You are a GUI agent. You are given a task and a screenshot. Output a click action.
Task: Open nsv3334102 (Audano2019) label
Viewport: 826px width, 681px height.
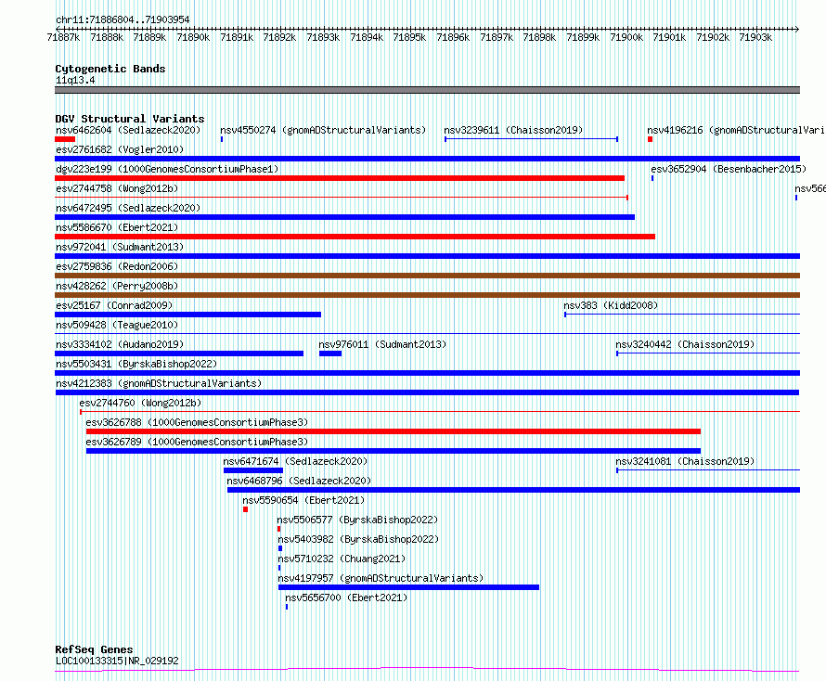click(120, 344)
